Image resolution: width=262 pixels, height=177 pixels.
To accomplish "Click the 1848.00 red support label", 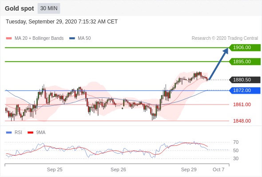I will point(242,121).
